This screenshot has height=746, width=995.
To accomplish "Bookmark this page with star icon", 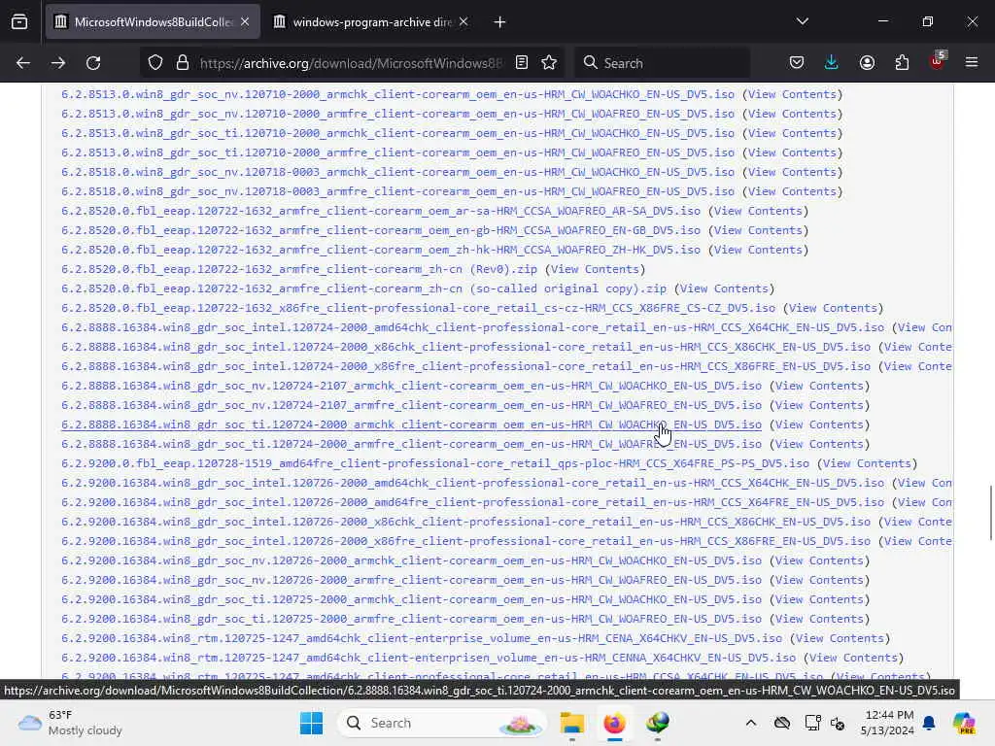I will coord(550,63).
